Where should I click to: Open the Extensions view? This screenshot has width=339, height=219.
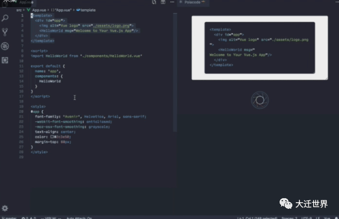pos(5,60)
